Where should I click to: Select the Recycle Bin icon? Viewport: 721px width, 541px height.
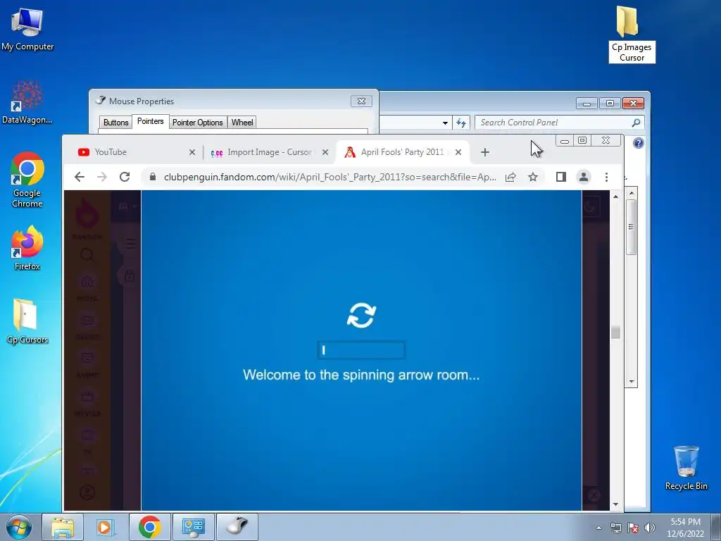pyautogui.click(x=686, y=468)
